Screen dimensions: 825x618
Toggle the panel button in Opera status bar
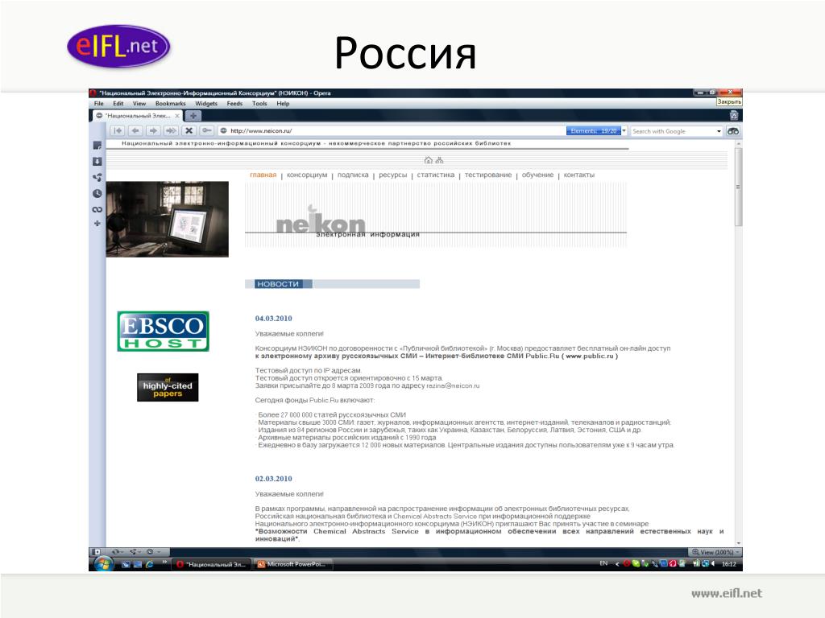tap(97, 552)
